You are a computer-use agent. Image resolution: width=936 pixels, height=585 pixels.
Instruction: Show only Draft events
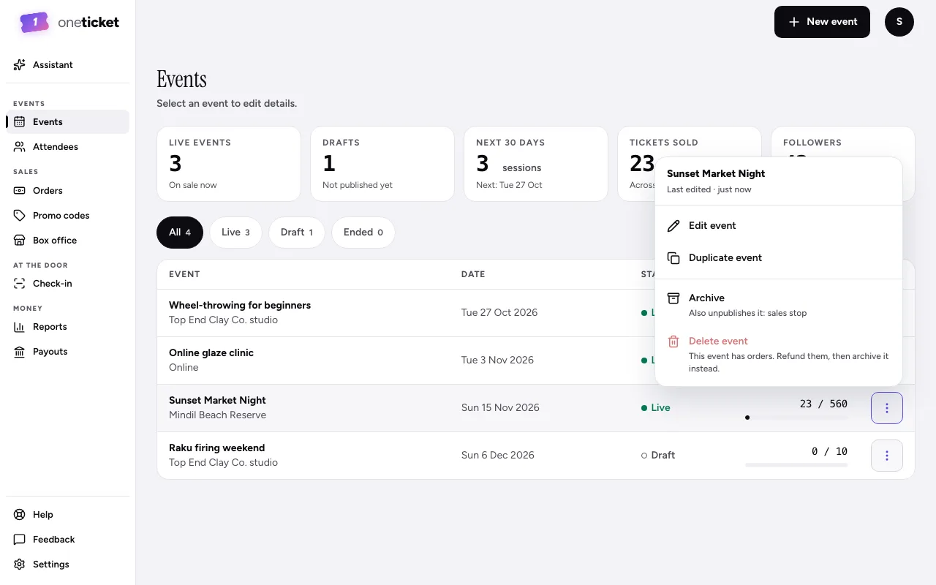[296, 233]
